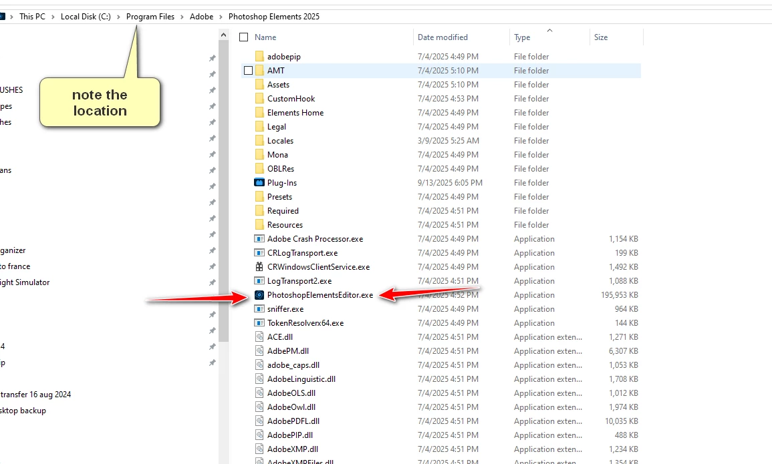This screenshot has width=772, height=464.
Task: Expand the breadcrumb chevron after Adobe
Action: [221, 17]
